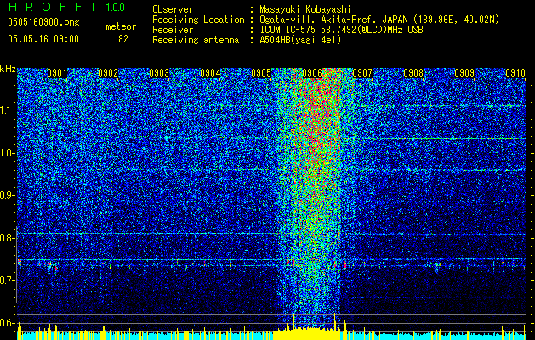Click the 0904 time marker

[210, 73]
